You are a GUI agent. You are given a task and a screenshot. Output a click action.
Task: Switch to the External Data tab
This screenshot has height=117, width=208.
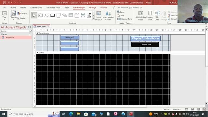[36, 7]
